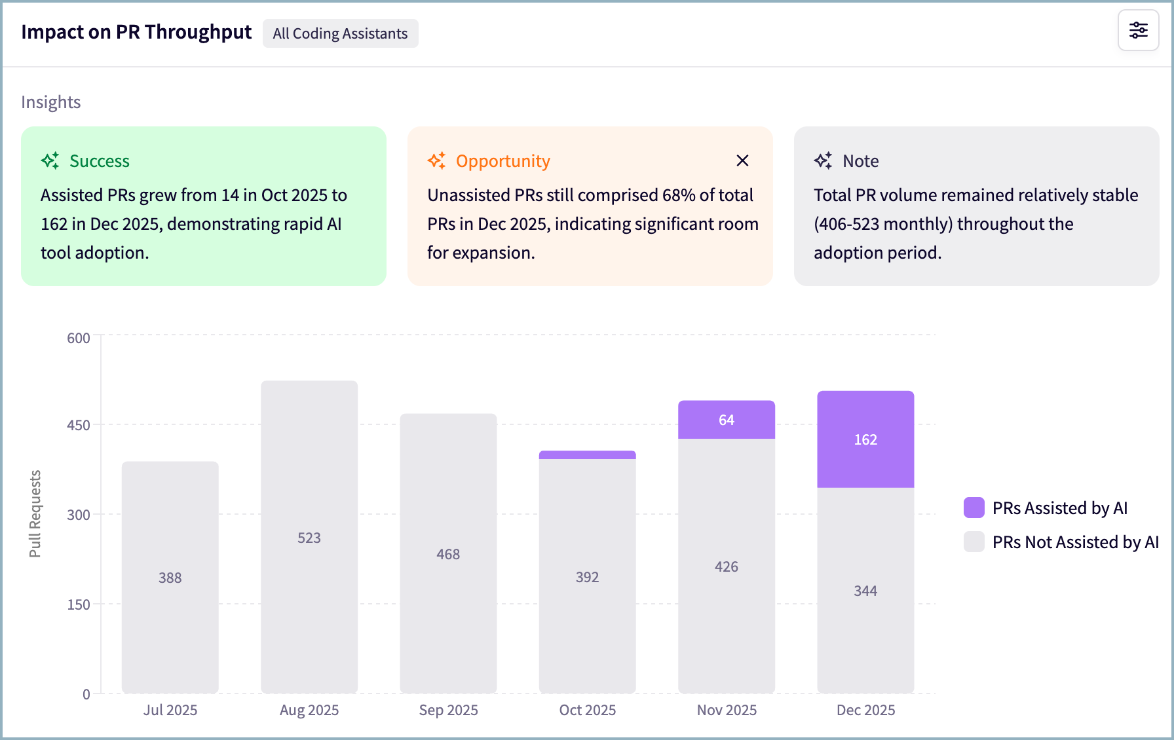Click the orange Opportunity sparkle icon
The image size is (1174, 740).
pyautogui.click(x=437, y=160)
